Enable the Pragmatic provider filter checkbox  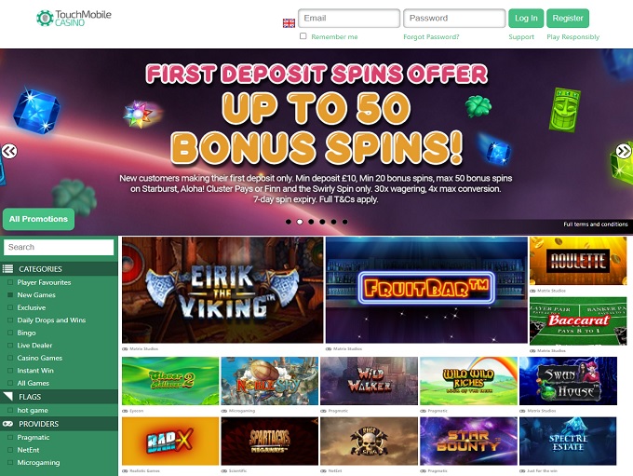(10, 437)
